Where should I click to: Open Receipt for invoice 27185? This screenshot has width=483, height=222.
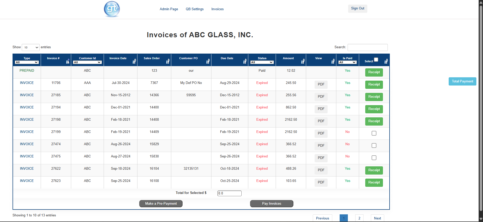(x=374, y=97)
